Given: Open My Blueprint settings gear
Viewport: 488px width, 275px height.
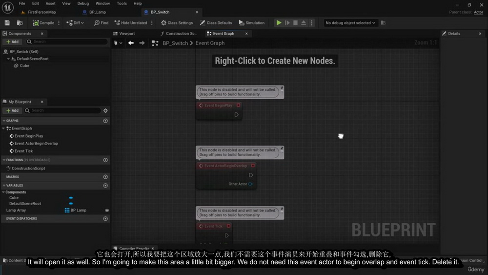Looking at the screenshot, I should pyautogui.click(x=105, y=110).
